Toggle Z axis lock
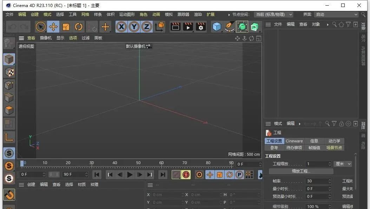The width and height of the screenshot is (370, 209). tap(146, 27)
